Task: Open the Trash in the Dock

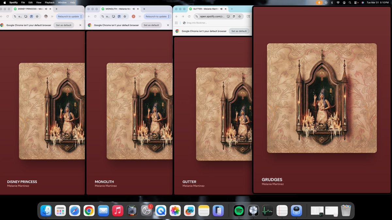Action: (x=346, y=211)
